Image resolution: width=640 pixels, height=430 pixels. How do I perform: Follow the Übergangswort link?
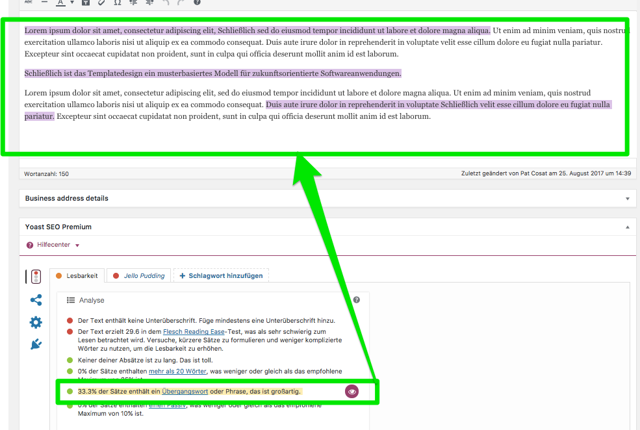(185, 391)
